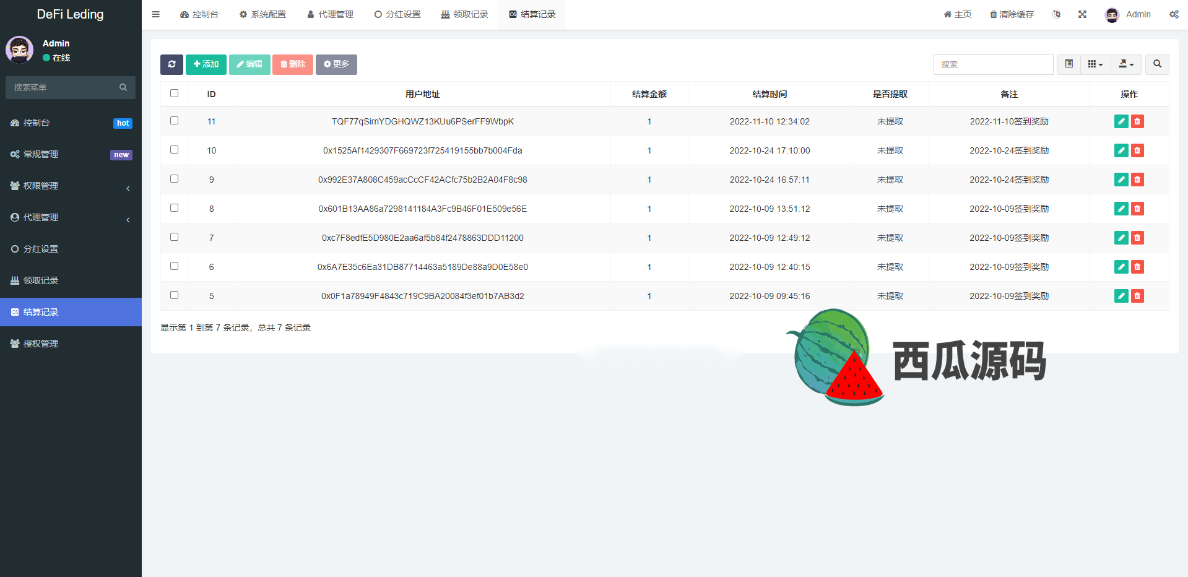
Task: Switch to the 领取记录 tab in top bar
Action: [465, 14]
